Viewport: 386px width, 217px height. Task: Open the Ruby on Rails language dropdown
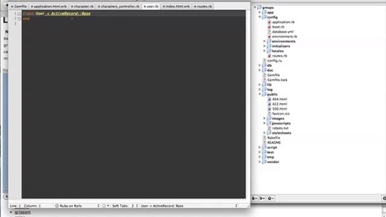77,206
